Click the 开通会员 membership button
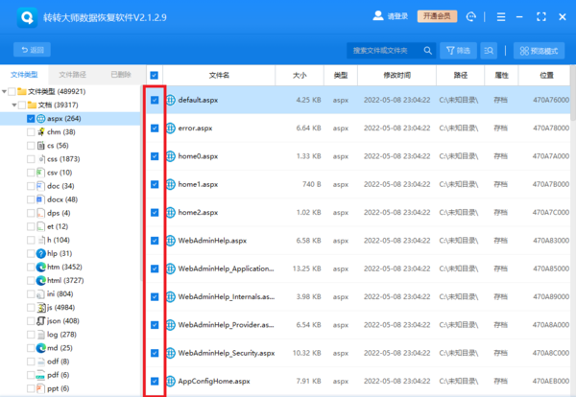 pyautogui.click(x=436, y=16)
